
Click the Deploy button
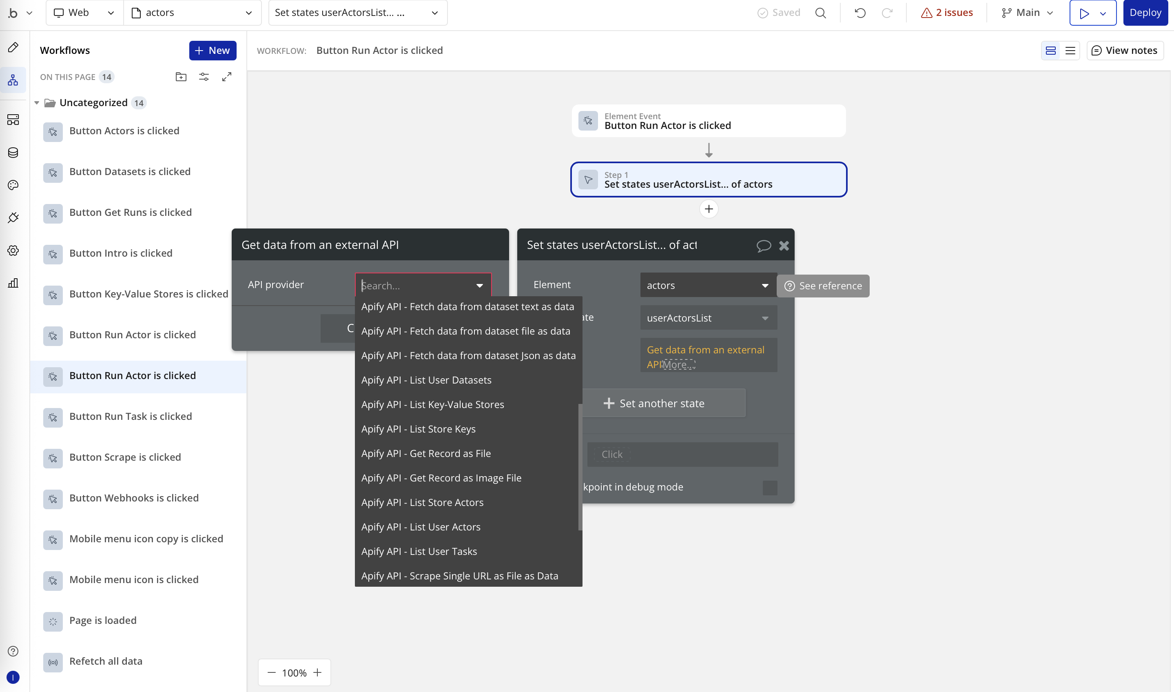pos(1145,13)
